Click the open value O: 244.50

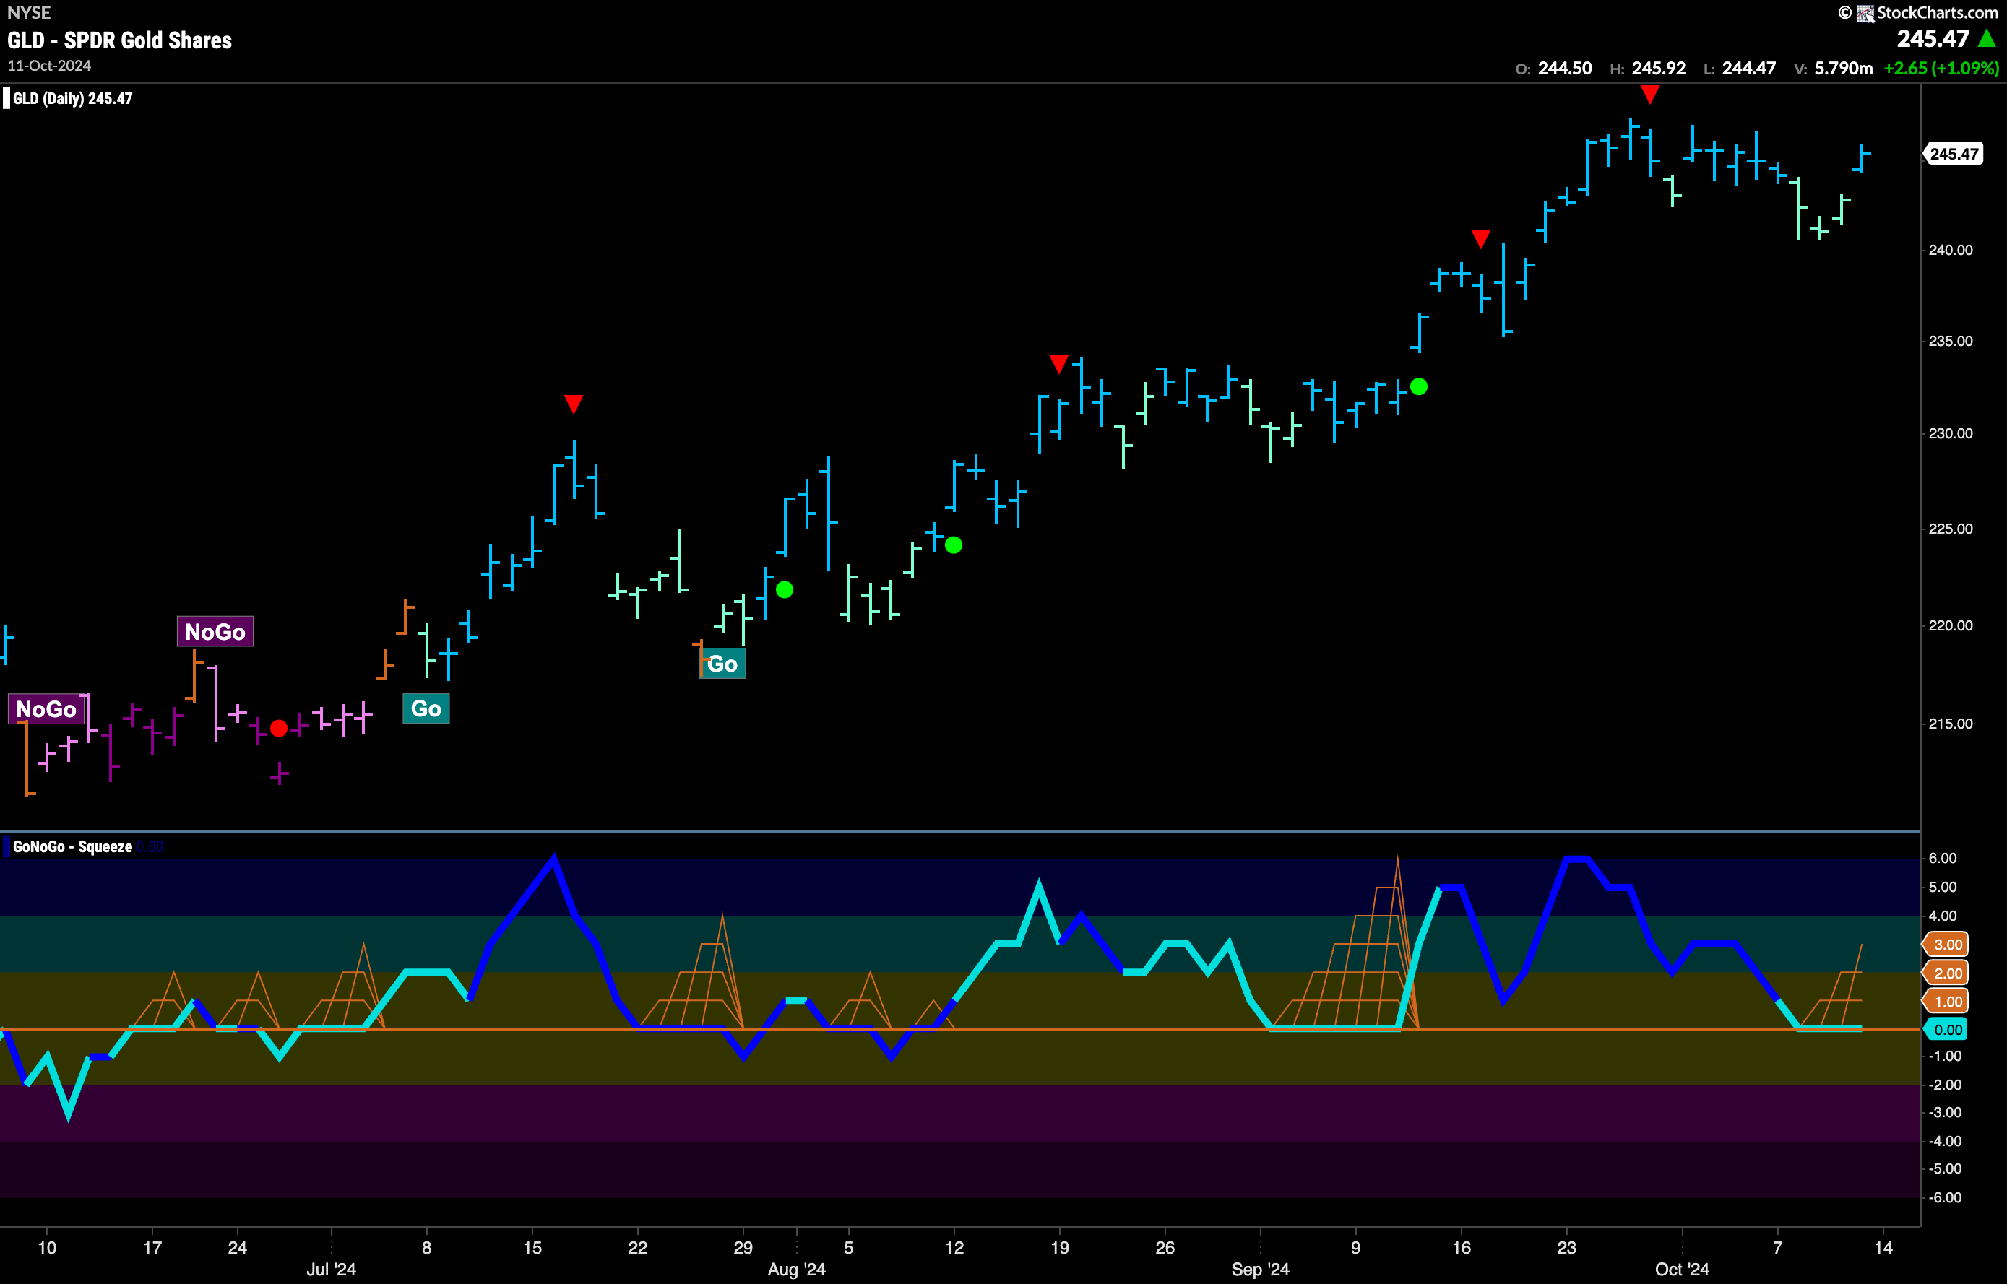click(1553, 69)
